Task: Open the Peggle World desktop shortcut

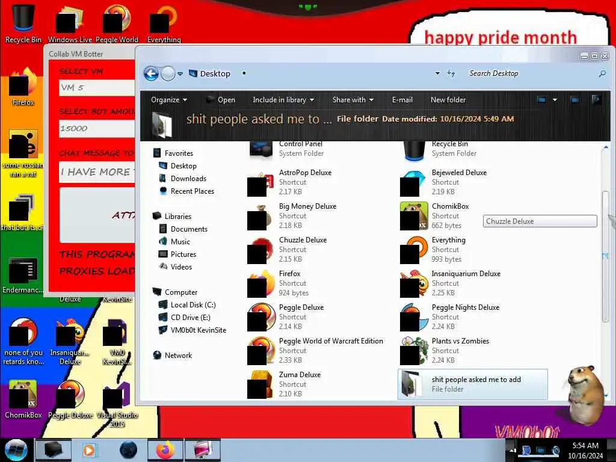Action: coord(117,23)
